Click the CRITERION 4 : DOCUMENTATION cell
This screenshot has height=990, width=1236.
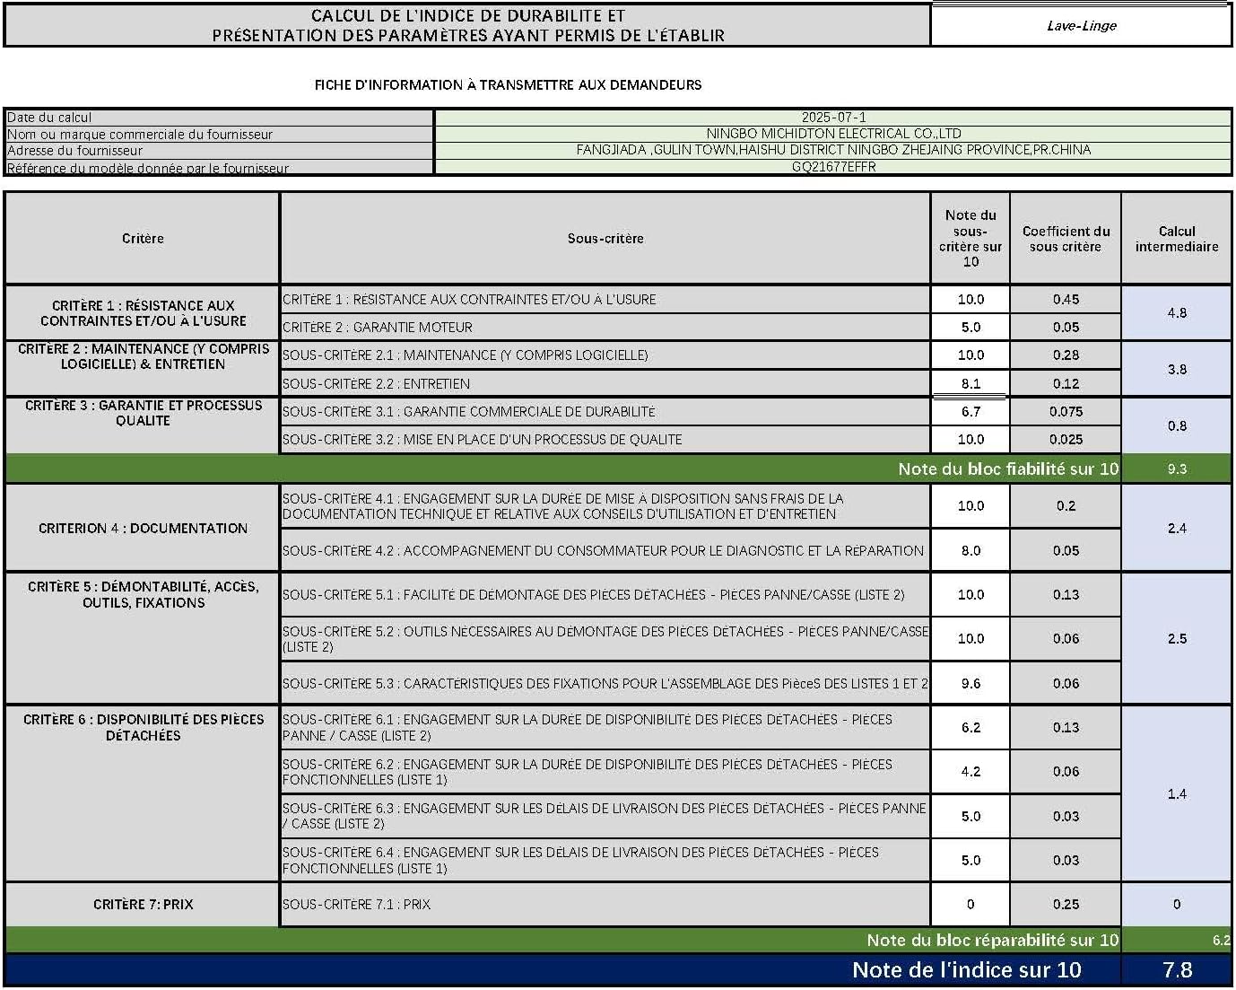(143, 529)
